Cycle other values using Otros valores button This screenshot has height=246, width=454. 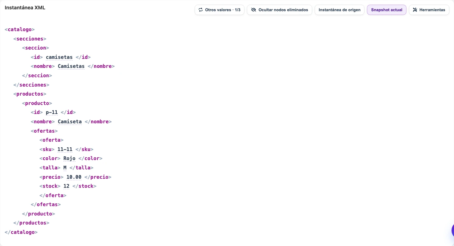220,10
